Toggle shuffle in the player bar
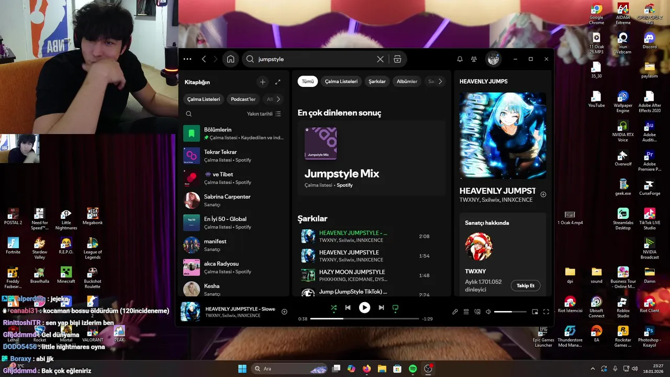The image size is (670, 377). [x=333, y=308]
